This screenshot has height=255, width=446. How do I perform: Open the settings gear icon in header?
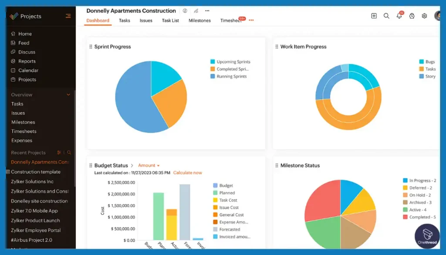[x=424, y=16]
